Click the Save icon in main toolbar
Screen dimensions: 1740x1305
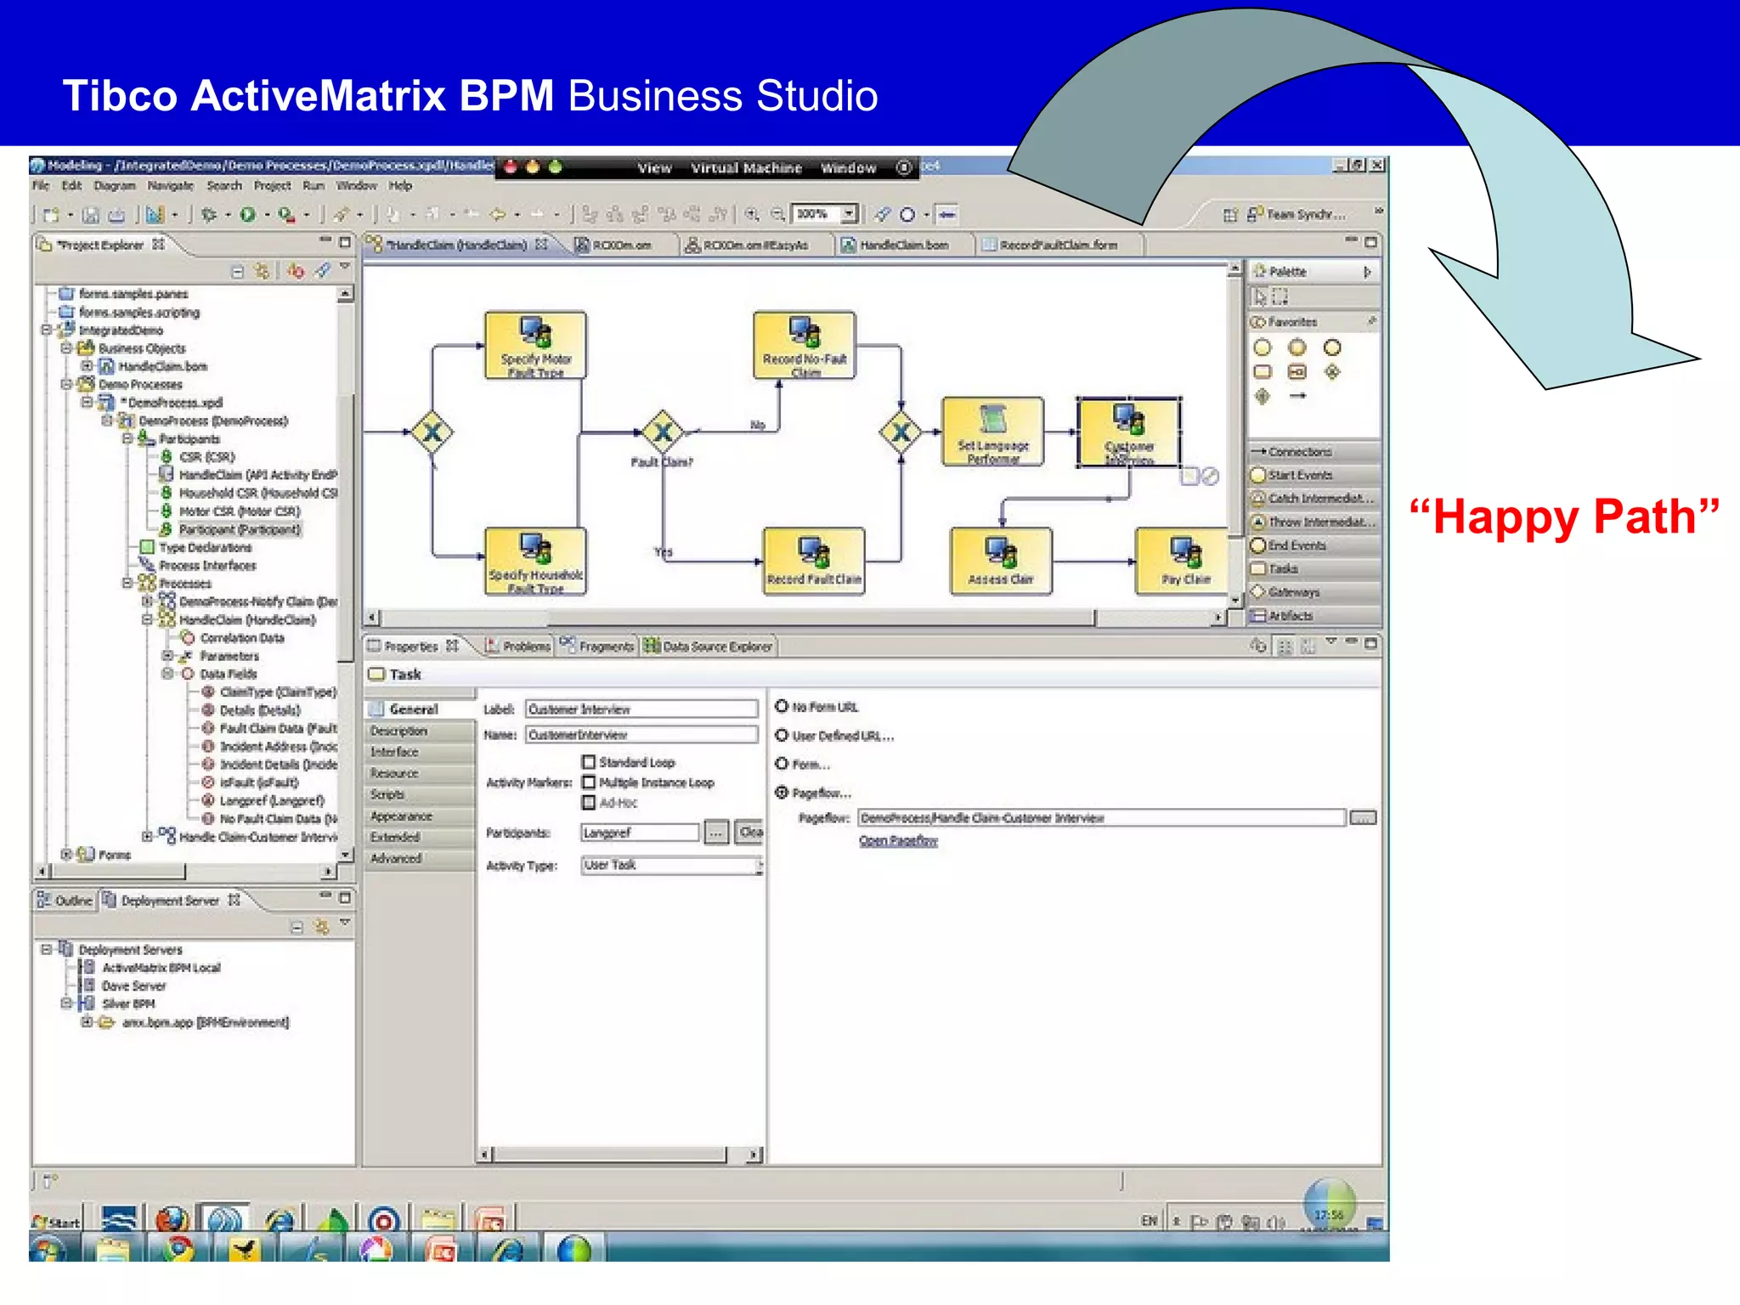point(91,215)
